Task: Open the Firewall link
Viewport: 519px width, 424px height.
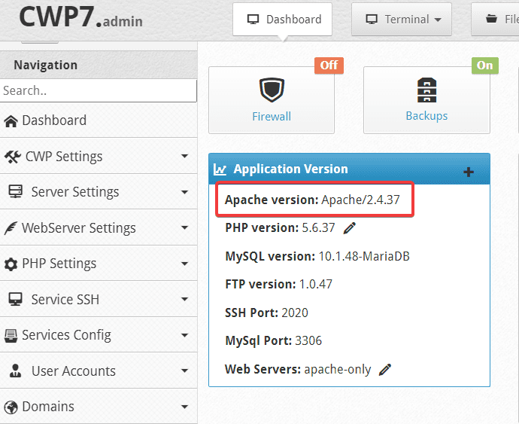Action: coord(272,116)
